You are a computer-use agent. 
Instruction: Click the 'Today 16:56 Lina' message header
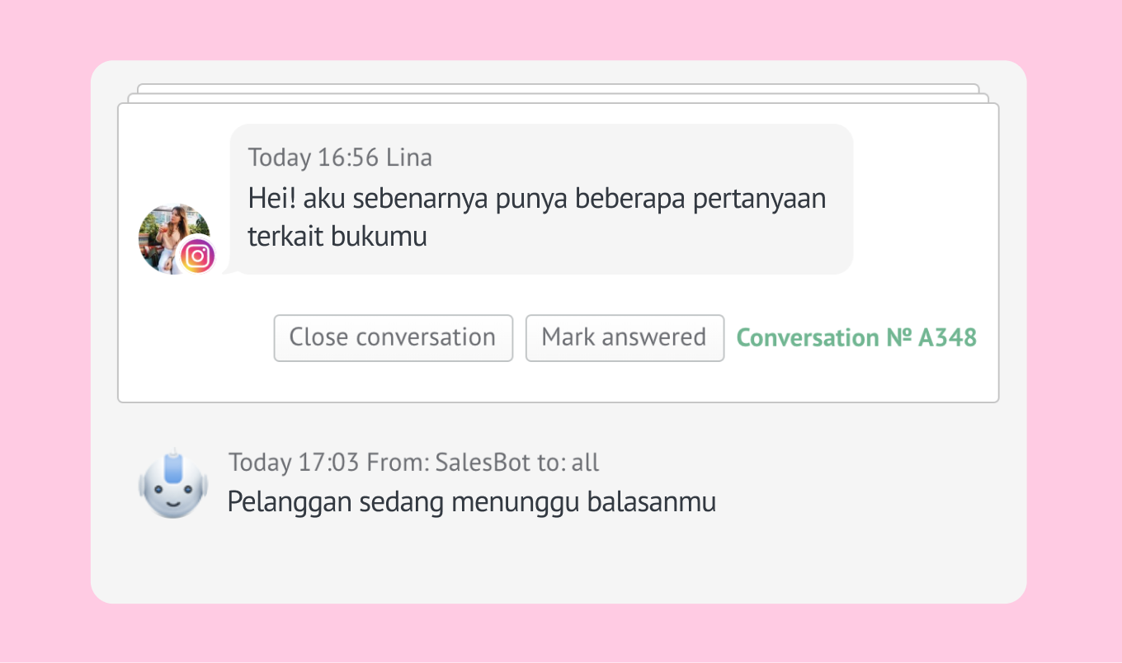point(340,158)
